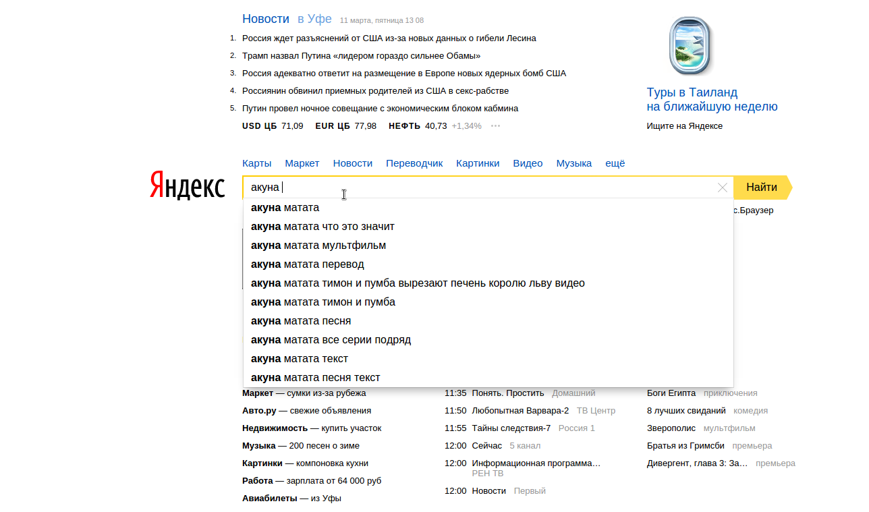Screen dimensions: 869x512
Task: Open news about гибели Лесина
Action: click(x=389, y=38)
